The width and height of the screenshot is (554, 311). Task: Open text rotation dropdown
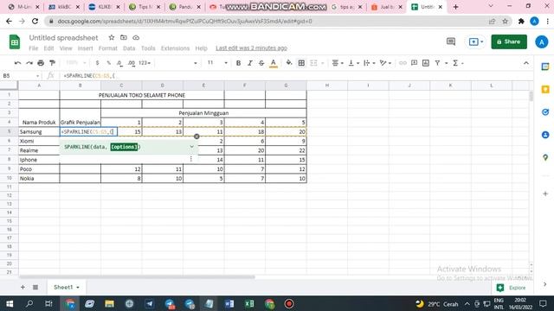pos(385,63)
